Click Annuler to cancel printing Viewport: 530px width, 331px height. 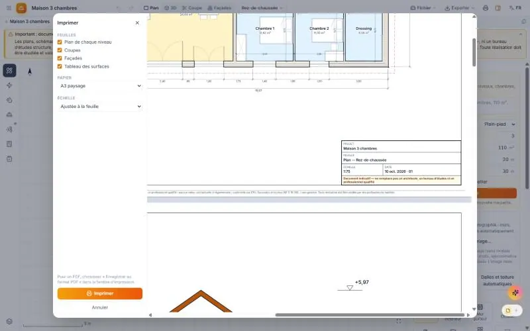[100, 307]
